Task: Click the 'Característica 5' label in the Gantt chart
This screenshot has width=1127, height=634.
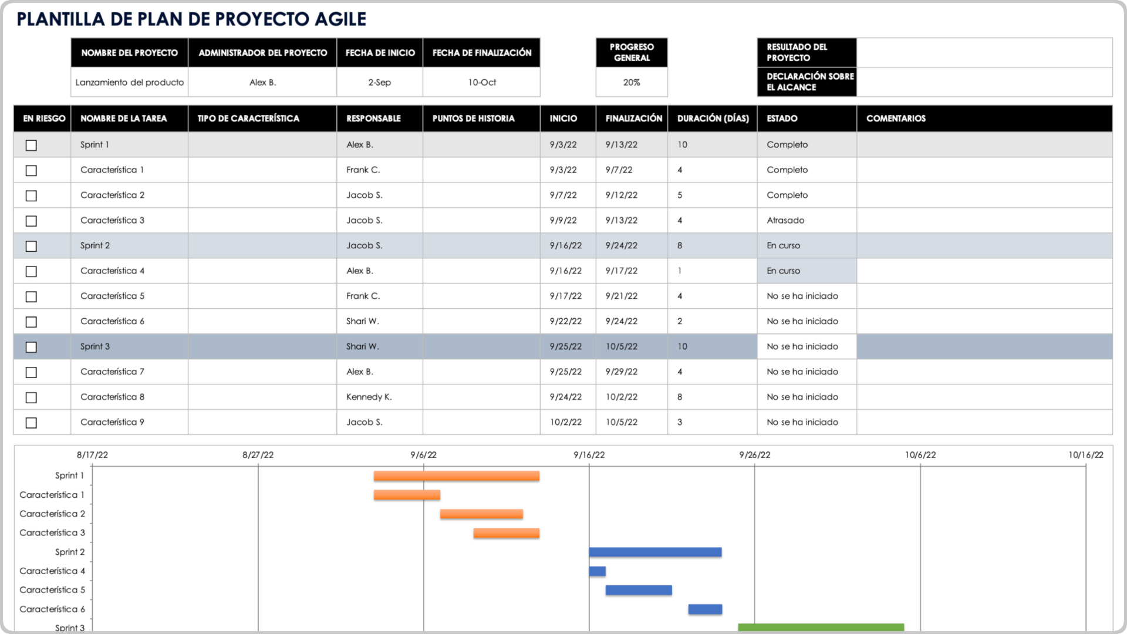Action: coord(52,590)
